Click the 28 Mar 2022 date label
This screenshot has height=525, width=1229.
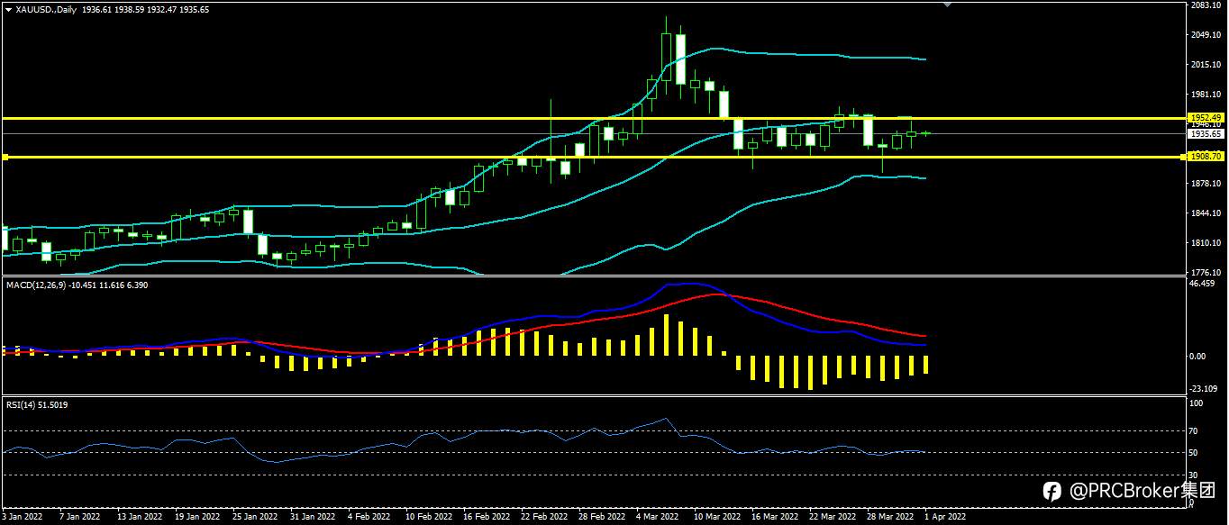click(x=890, y=518)
